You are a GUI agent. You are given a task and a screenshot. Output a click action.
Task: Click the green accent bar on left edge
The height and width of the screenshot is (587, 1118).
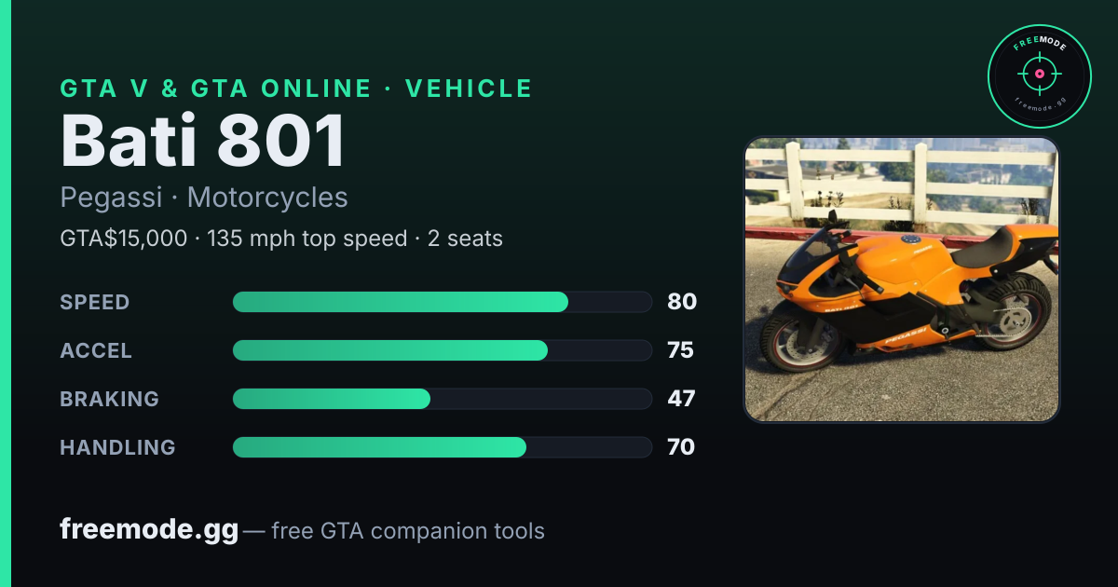(x=5, y=293)
